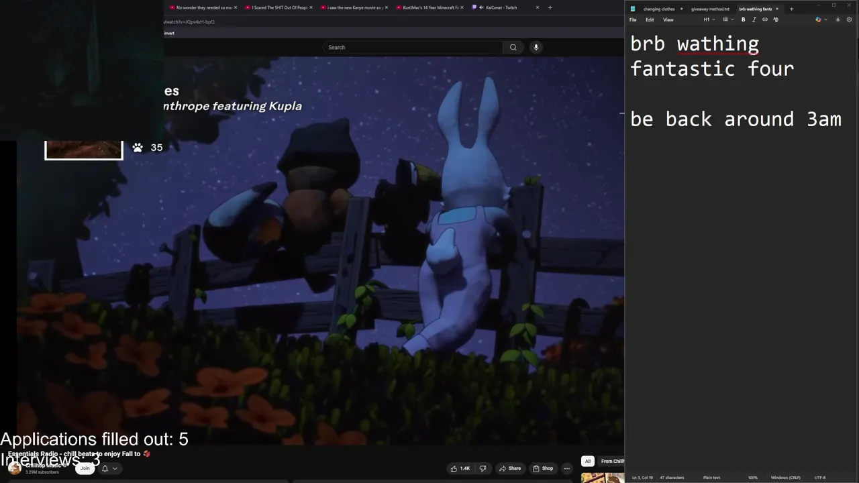Viewport: 859px width, 483px height.
Task: Dislike the video with the thumbs-down icon
Action: tap(483, 468)
